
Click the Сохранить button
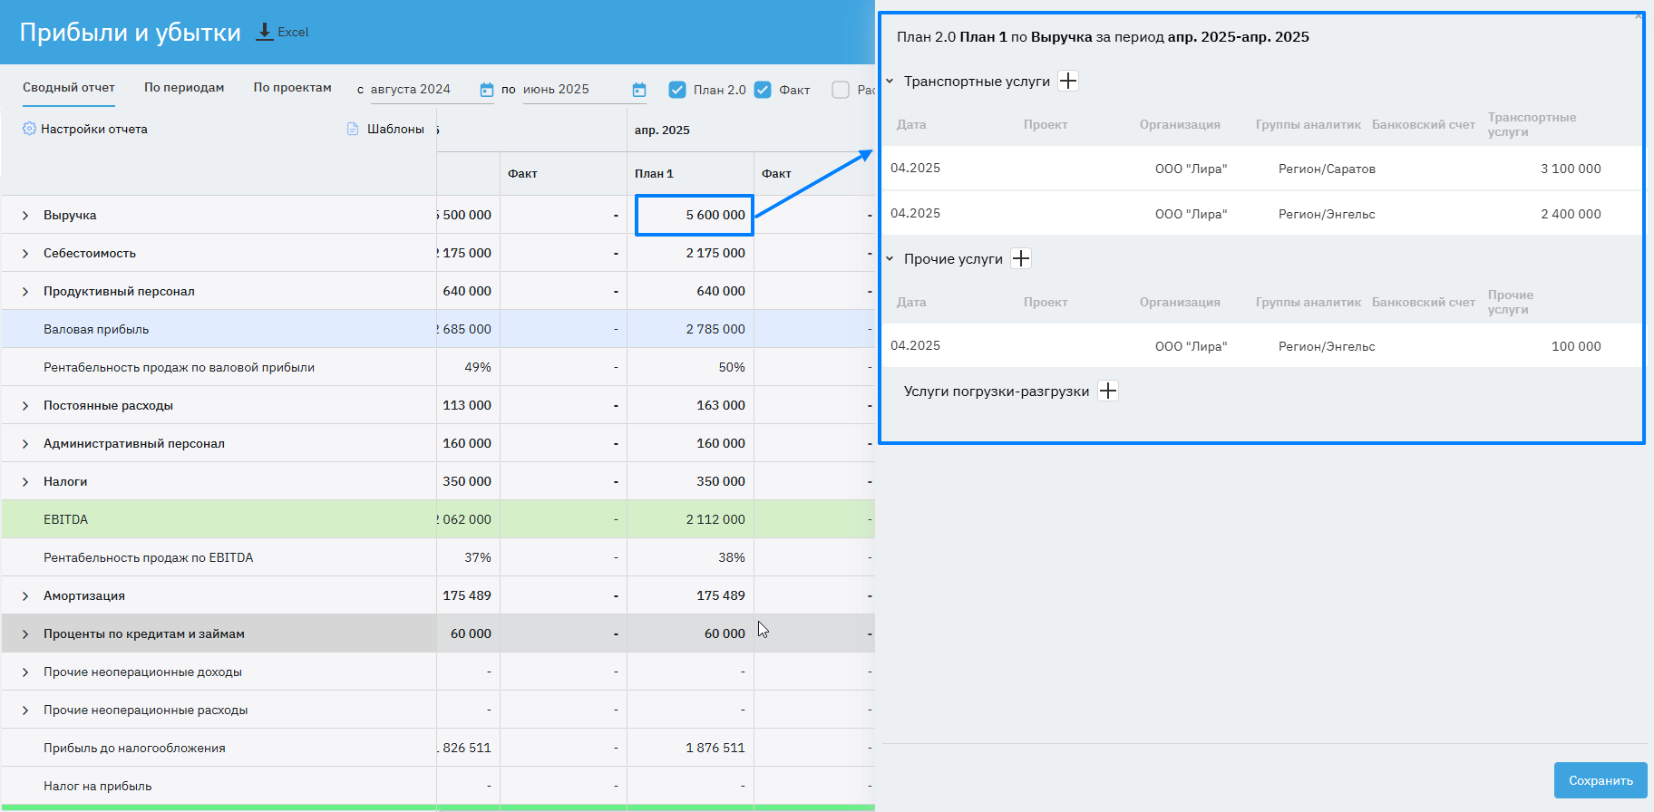click(x=1600, y=780)
